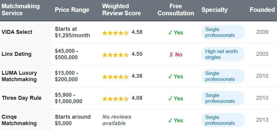Screen dimensions: 277x130
Task: Click the Three Day Rule name
Action: point(21,98)
